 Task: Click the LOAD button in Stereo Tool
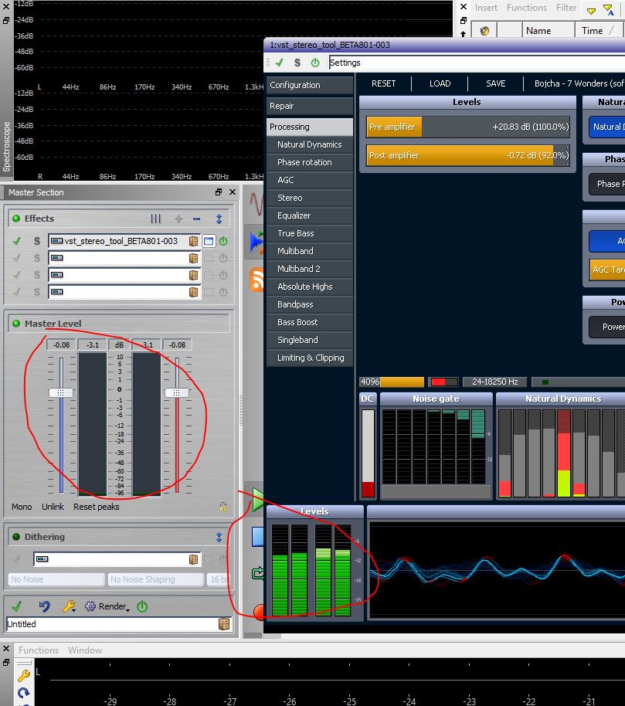pyautogui.click(x=440, y=83)
